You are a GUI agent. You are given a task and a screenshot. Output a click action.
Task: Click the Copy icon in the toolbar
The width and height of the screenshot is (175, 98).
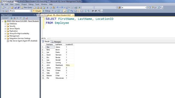point(51,8)
